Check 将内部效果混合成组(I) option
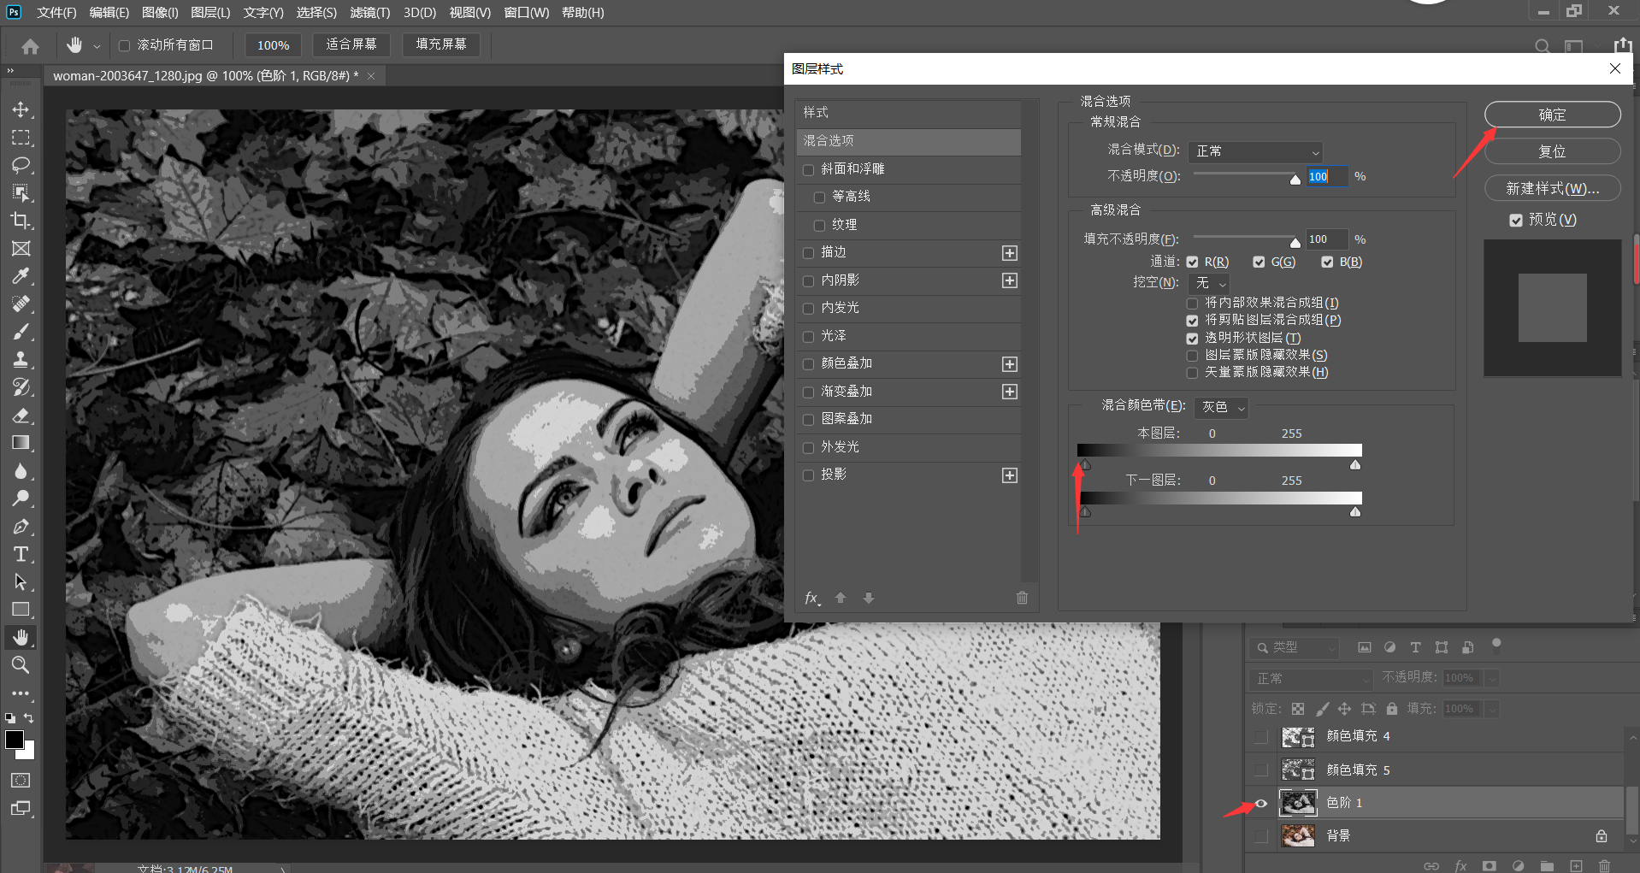The image size is (1640, 873). (1192, 304)
